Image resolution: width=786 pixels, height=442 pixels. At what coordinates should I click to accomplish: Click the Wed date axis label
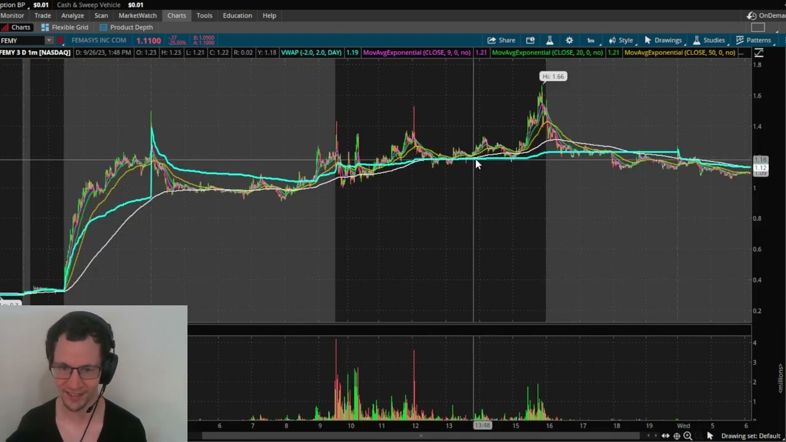[683, 425]
